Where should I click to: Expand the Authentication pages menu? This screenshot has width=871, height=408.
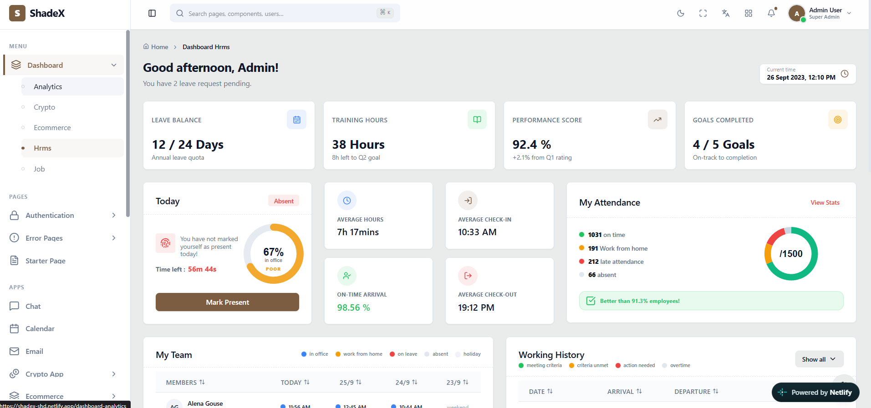[64, 215]
